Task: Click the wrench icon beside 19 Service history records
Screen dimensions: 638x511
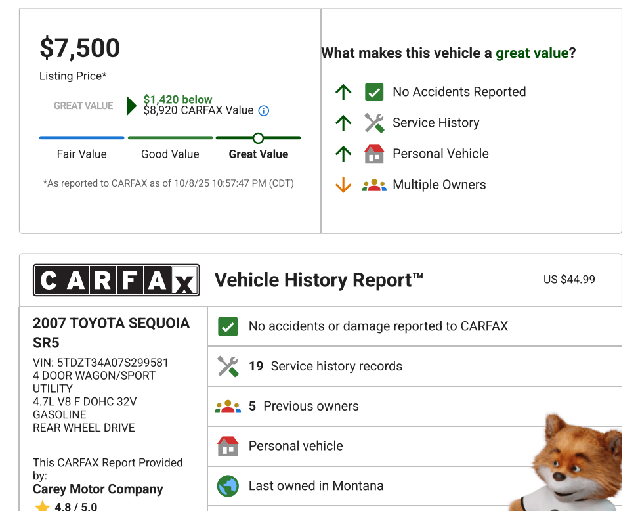Action: coord(228,367)
